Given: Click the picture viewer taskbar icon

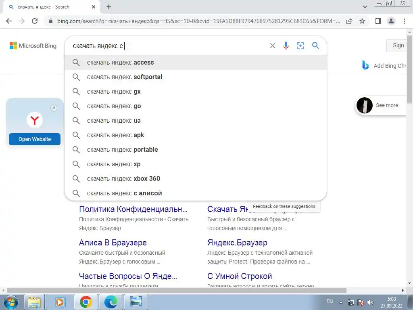Looking at the screenshot, I should pyautogui.click(x=136, y=302).
